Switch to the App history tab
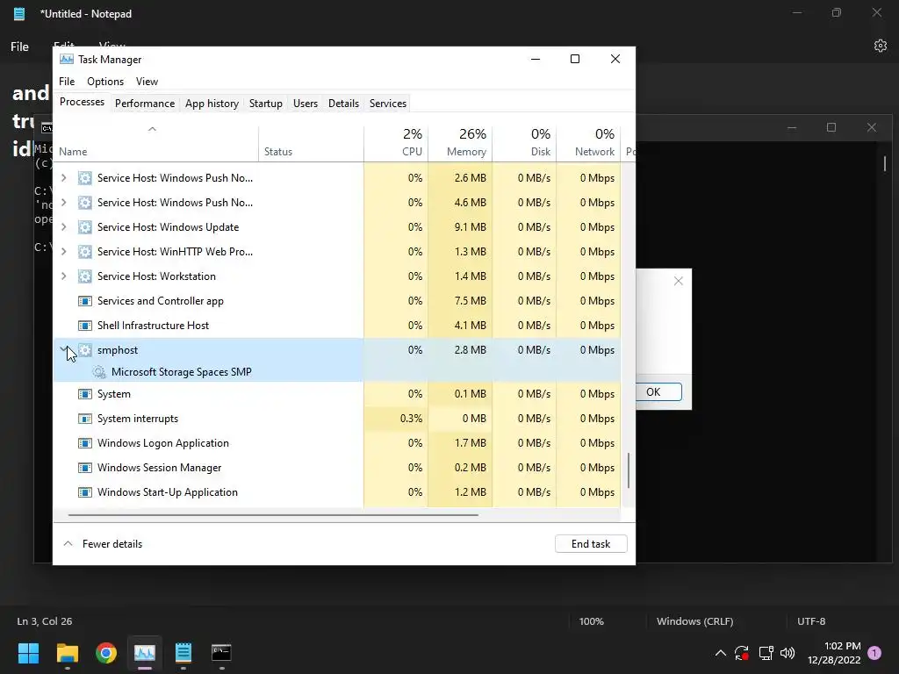 (212, 104)
